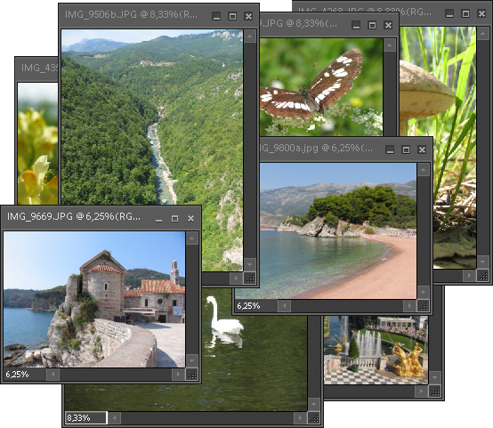
Task: Click the 6,25% zoom field in the IMG_9669.JPG window
Action: (x=25, y=375)
